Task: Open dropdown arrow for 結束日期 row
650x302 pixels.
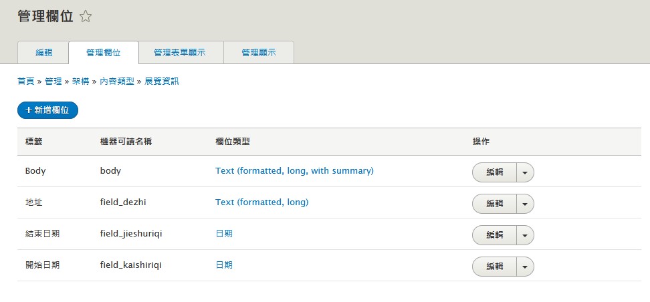Action: click(525, 235)
